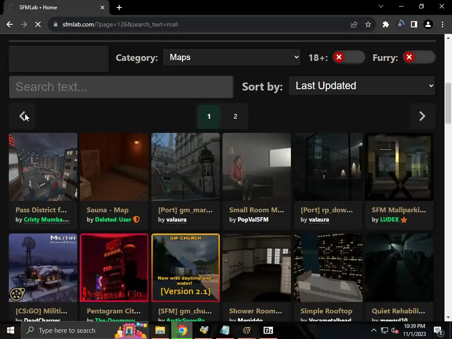The width and height of the screenshot is (452, 339).
Task: Open the GM Church Version 2.1 thumbnail
Action: tap(185, 268)
